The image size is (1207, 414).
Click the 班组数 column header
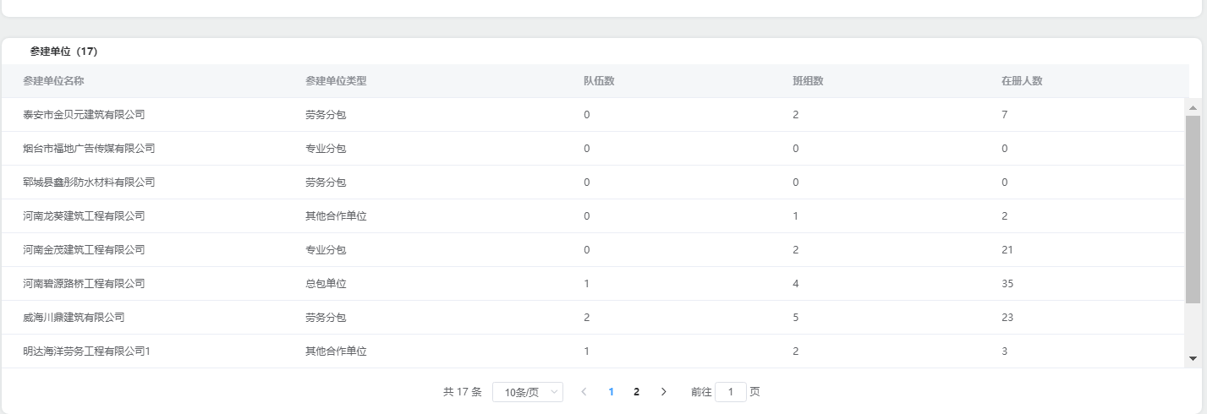pyautogui.click(x=808, y=81)
